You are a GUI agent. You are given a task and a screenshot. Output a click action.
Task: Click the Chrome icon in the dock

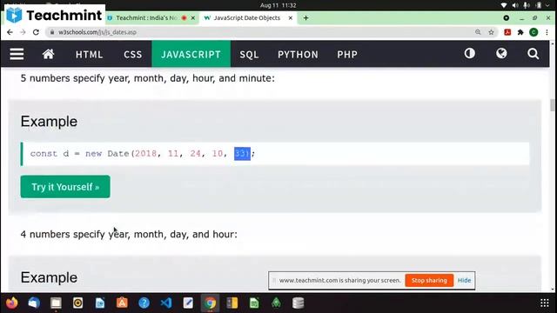[210, 303]
